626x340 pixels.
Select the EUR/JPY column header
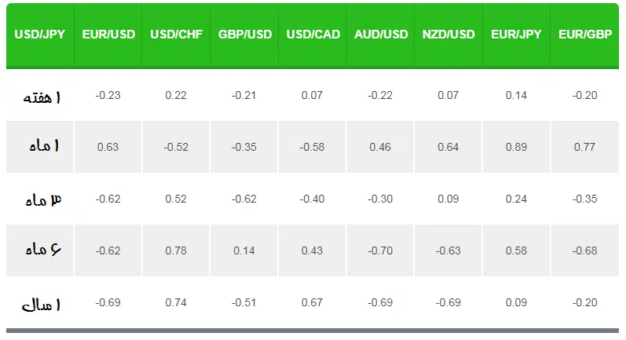[x=516, y=35]
